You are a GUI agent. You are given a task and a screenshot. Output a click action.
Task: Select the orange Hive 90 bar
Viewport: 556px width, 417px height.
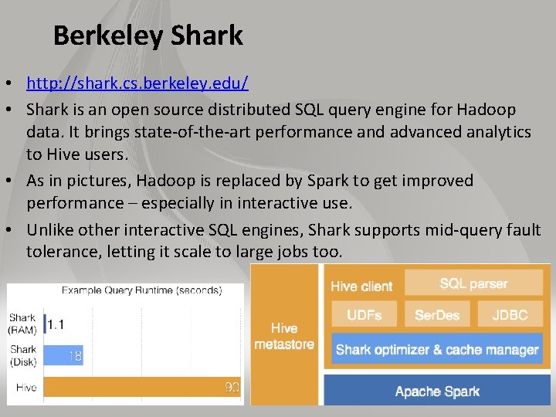pos(142,387)
